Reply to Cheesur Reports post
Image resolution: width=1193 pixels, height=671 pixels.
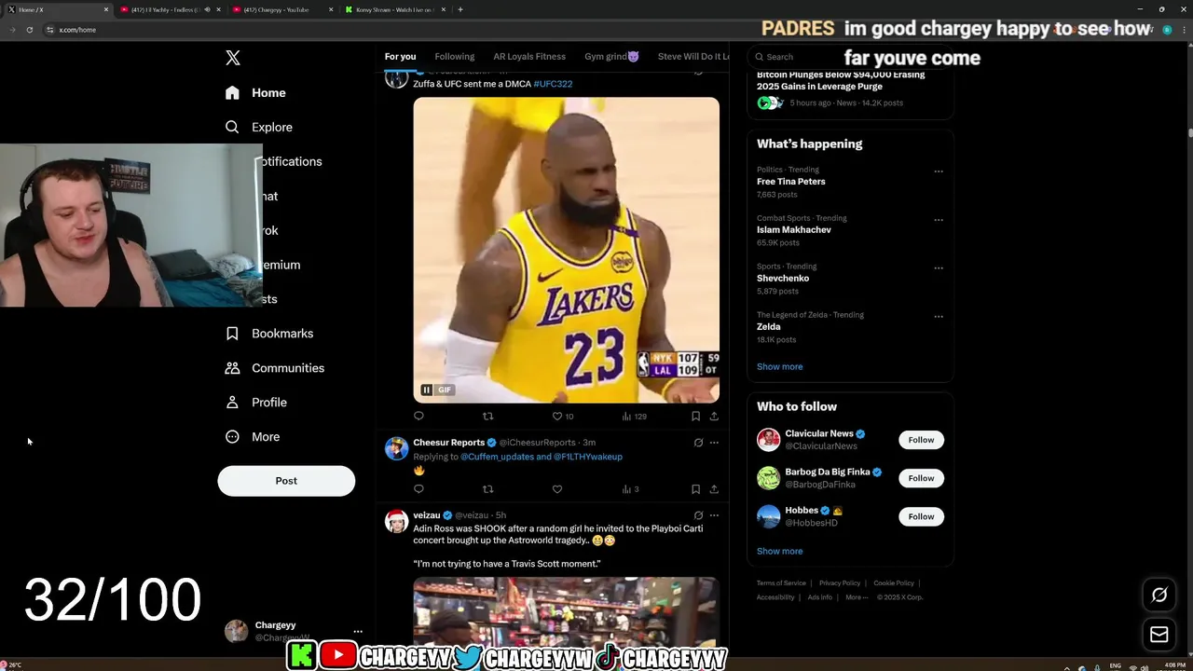coord(418,489)
